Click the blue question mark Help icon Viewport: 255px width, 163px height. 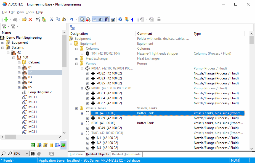[120, 19]
